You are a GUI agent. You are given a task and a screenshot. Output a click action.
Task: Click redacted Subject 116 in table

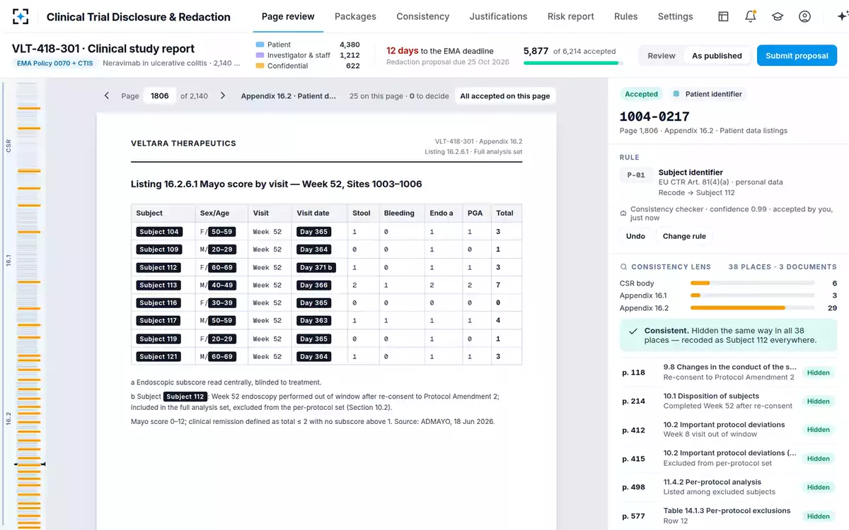(158, 302)
